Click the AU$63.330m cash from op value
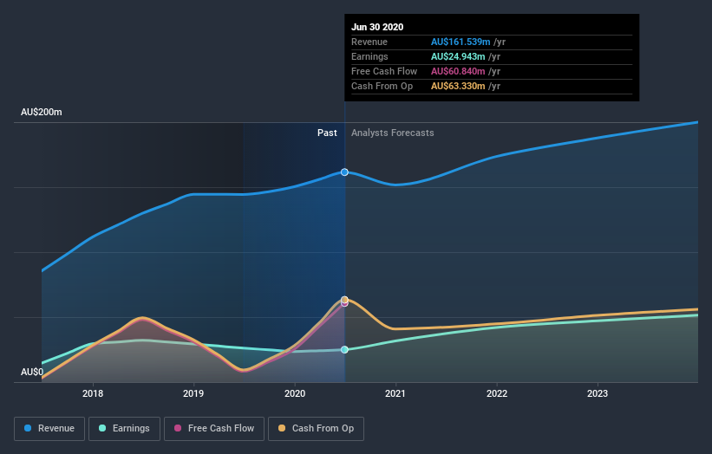 pyautogui.click(x=458, y=86)
